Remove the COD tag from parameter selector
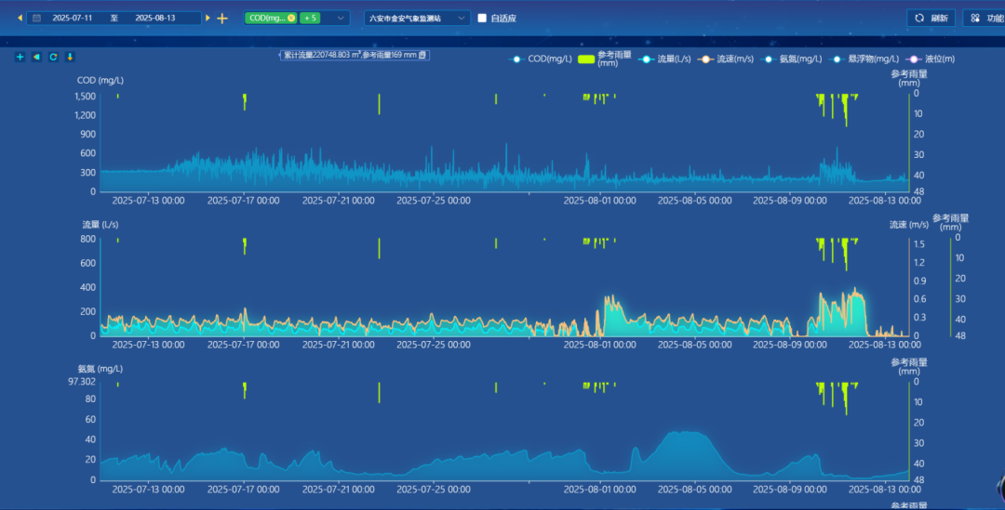Viewport: 1005px width, 510px height. (291, 18)
